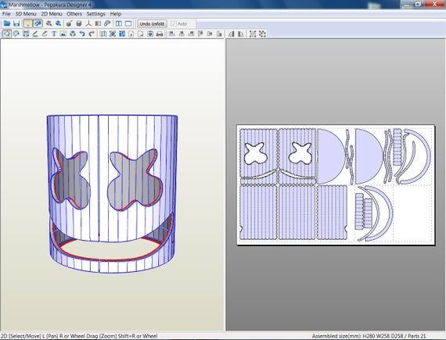Click the Redo arrow icon
This screenshot has width=446, height=340.
pyautogui.click(x=92, y=34)
